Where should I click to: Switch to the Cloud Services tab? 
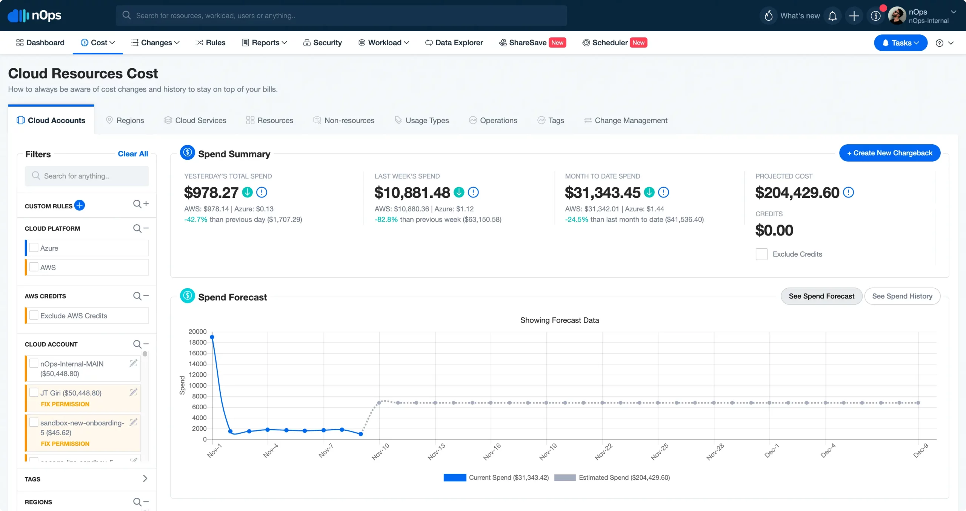(195, 120)
